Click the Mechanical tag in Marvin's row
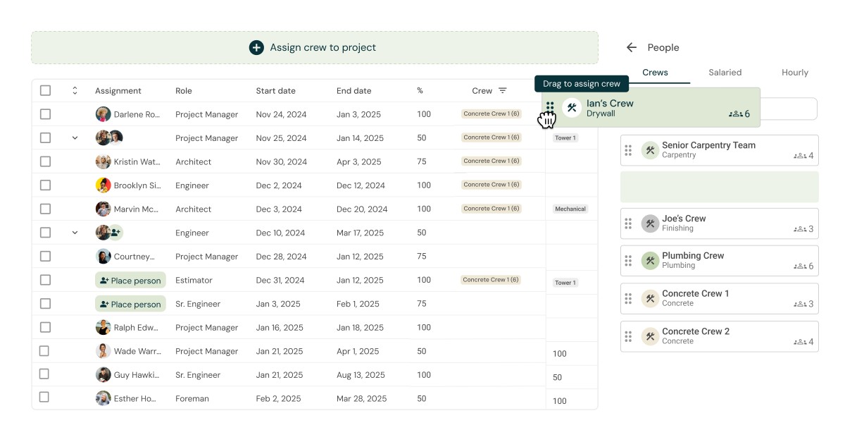 tap(570, 209)
